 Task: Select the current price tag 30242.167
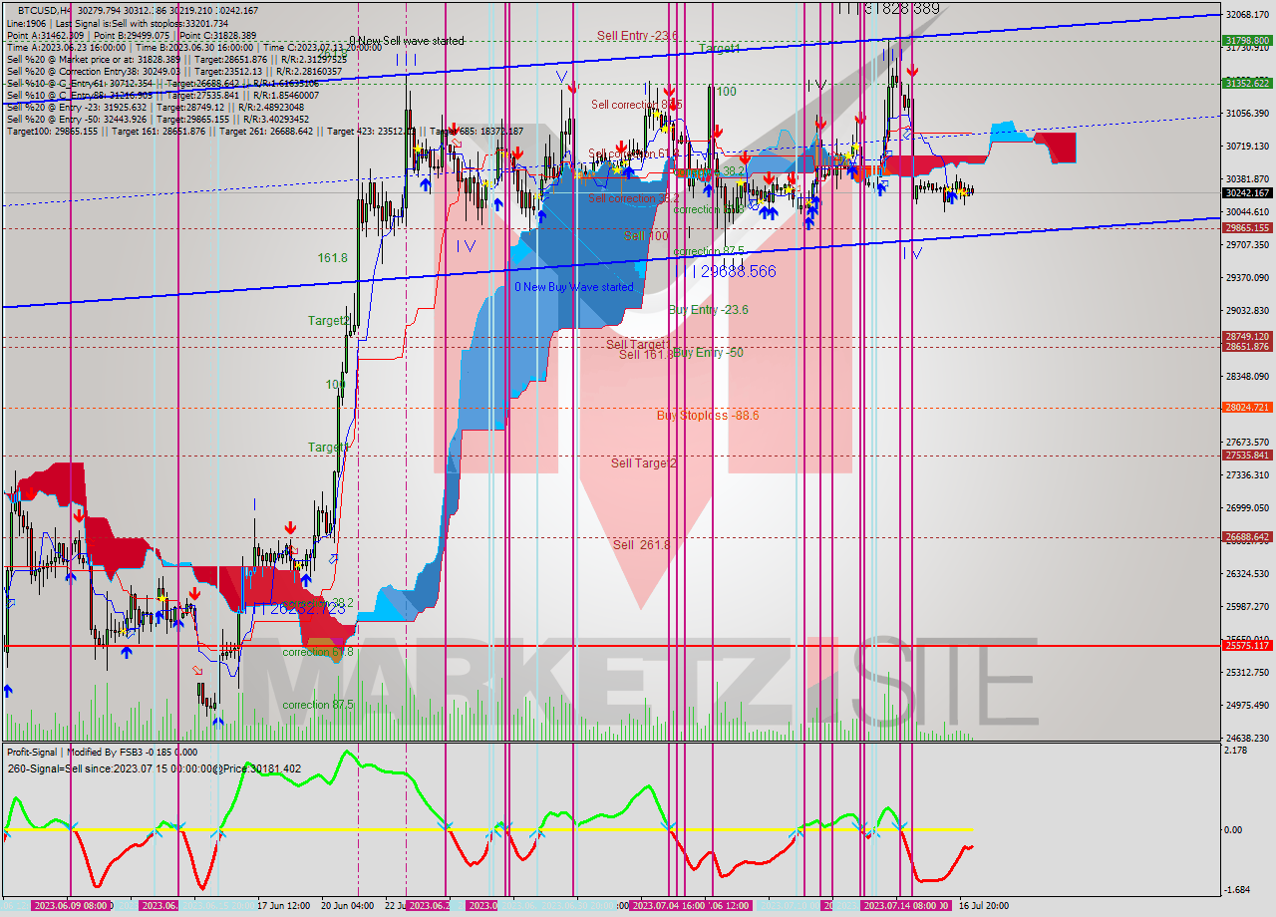(x=1246, y=192)
